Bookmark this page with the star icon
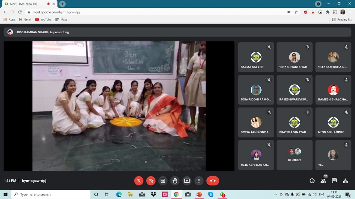Viewport: 355px width, 199px height. pos(296,12)
